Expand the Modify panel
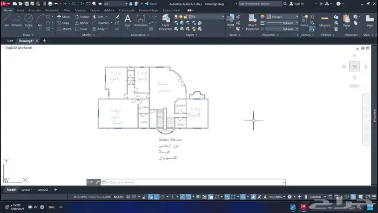The width and height of the screenshot is (378, 213). (x=89, y=35)
